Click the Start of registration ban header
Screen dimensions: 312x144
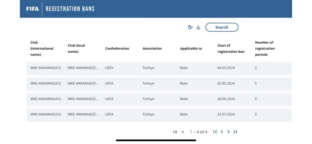[x=231, y=48]
